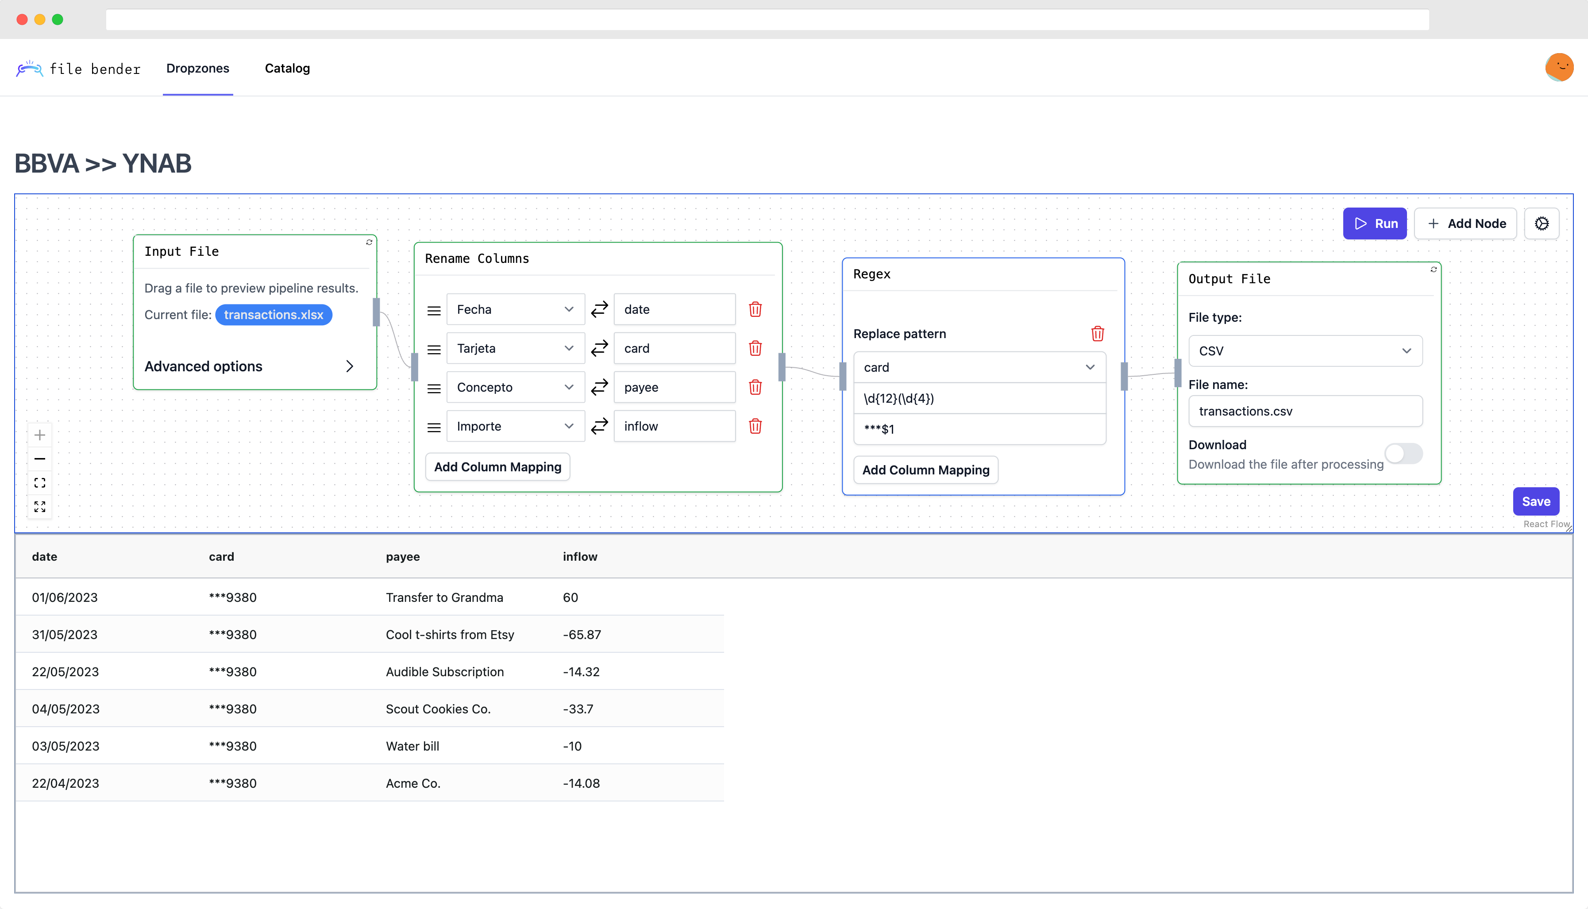
Task: Click the refresh icon on Output File node
Action: pos(1433,270)
